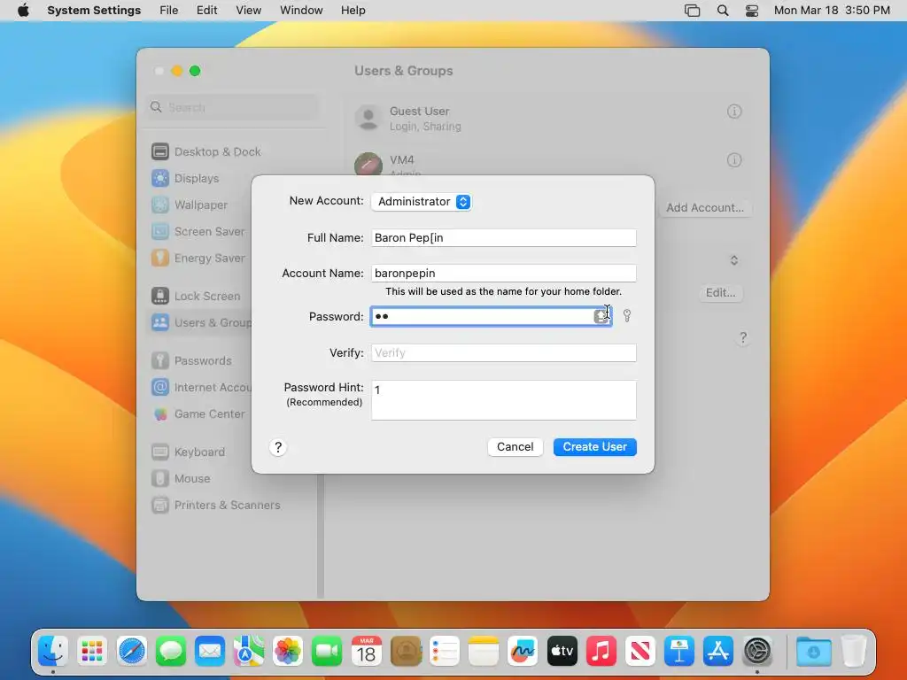Show info for VM4 user

(734, 160)
